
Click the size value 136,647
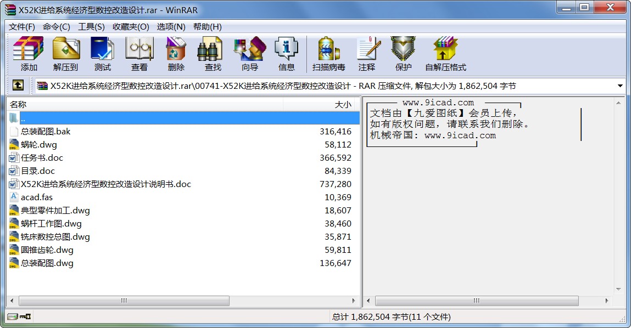tap(335, 263)
